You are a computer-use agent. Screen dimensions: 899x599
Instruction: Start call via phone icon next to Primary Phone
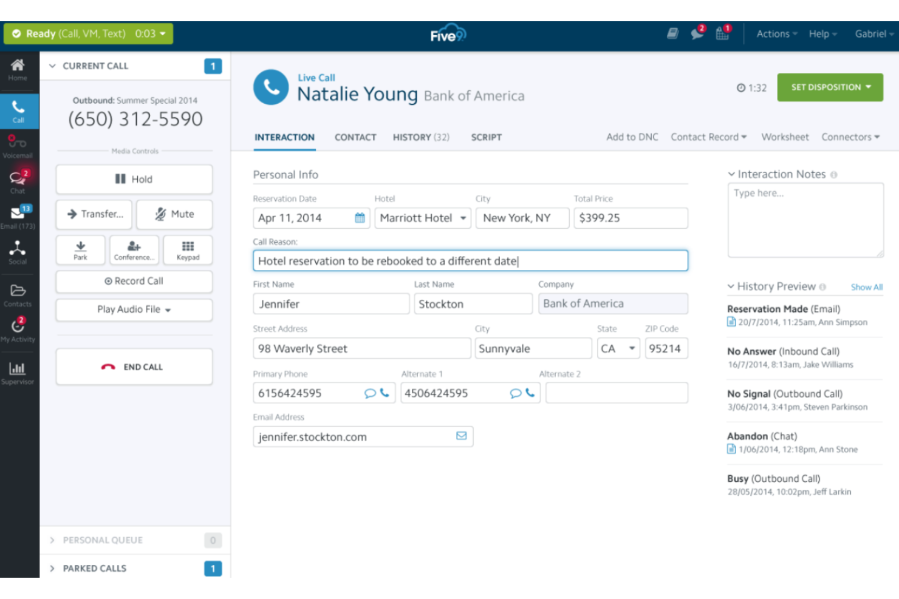385,393
